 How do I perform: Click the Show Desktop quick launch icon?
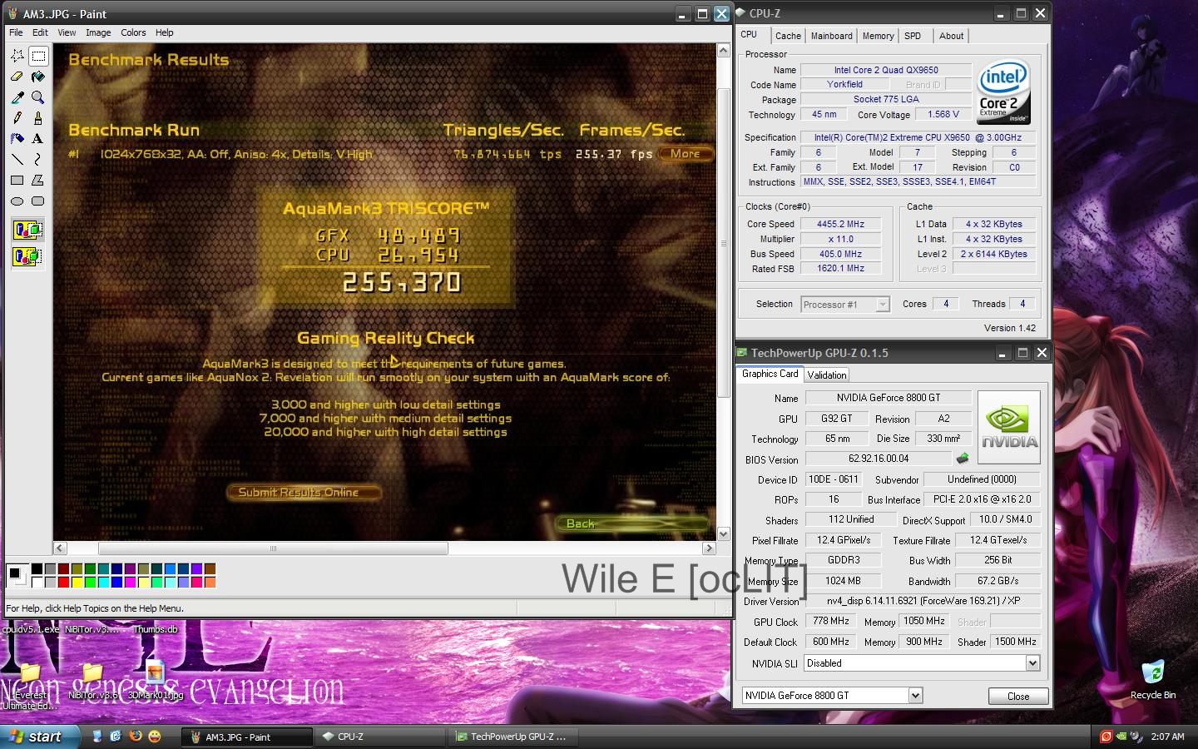[97, 737]
